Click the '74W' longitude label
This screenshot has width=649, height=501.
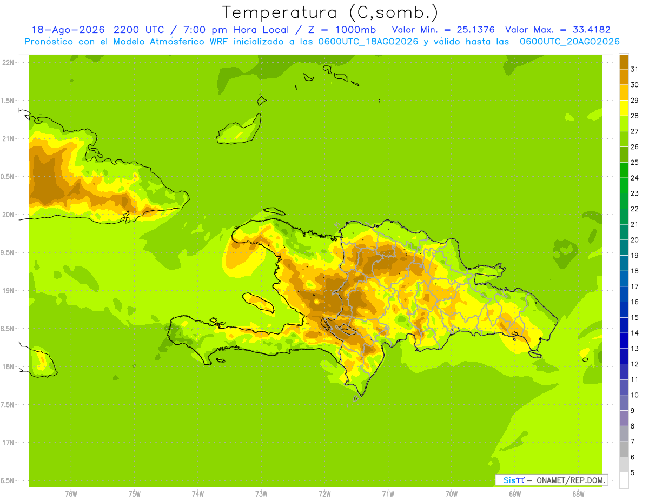pos(198,494)
